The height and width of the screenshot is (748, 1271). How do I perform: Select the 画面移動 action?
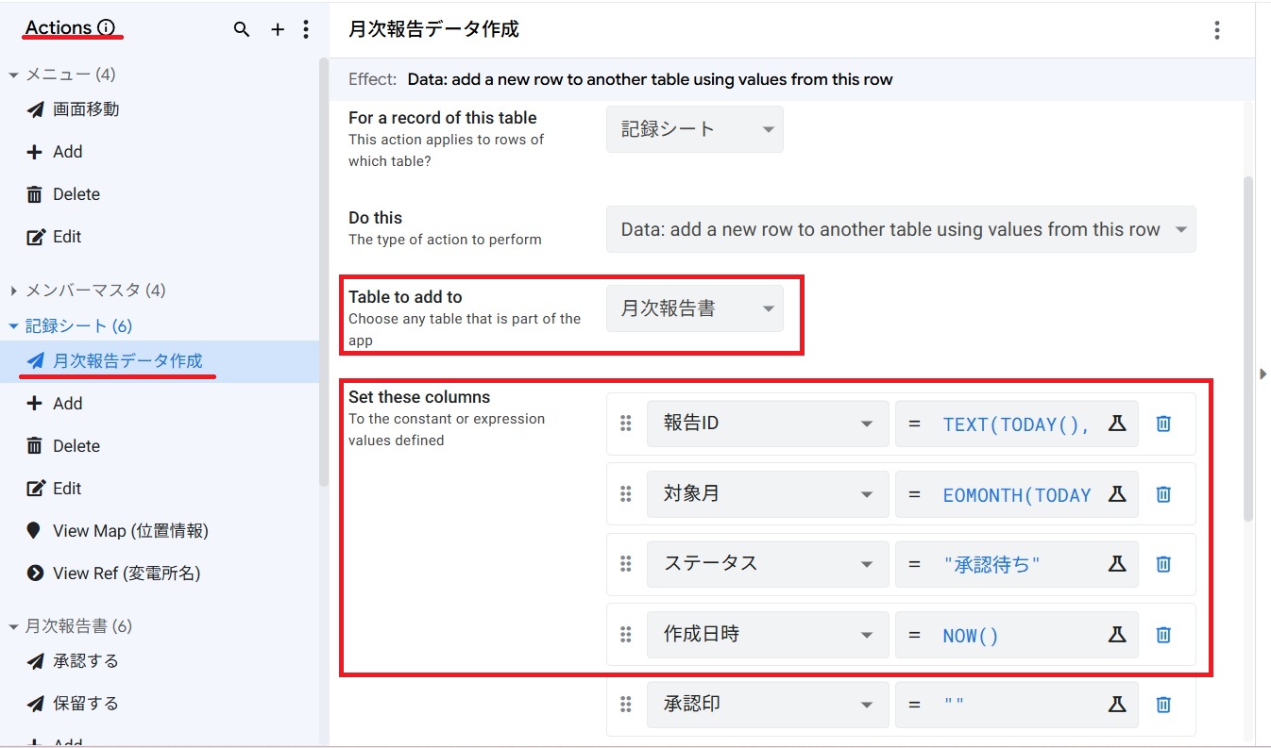(x=85, y=109)
